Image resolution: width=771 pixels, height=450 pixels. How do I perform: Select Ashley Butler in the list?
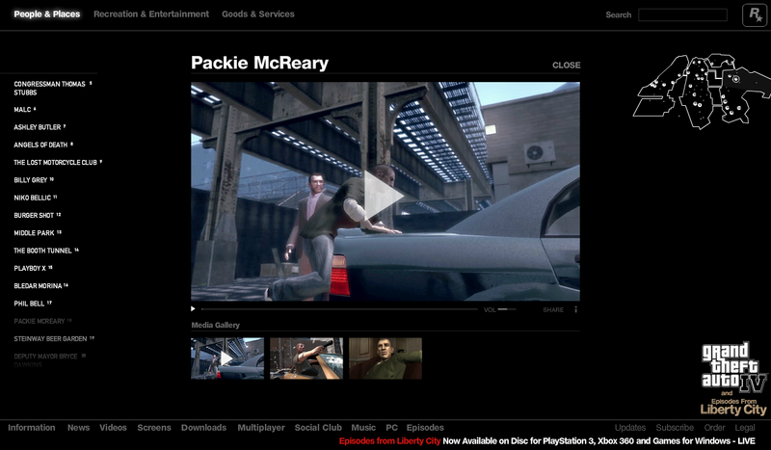pos(40,127)
